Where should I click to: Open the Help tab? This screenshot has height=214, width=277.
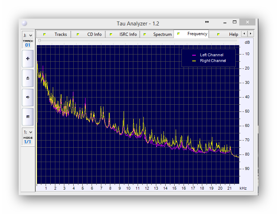[225, 34]
